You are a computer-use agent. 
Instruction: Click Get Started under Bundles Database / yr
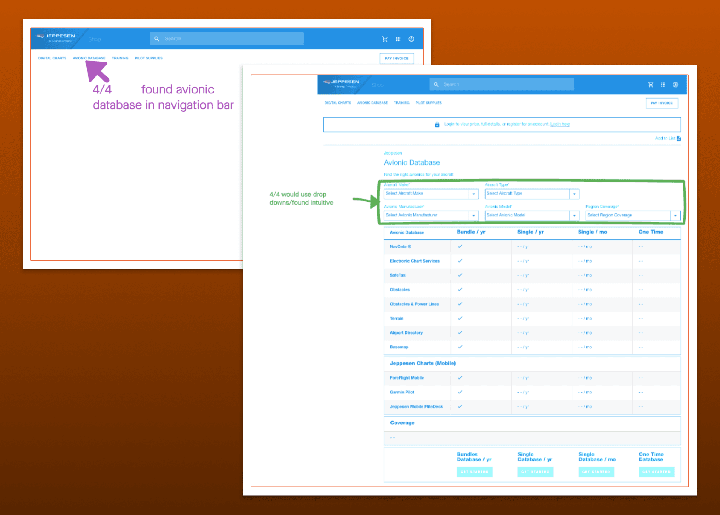pos(475,472)
